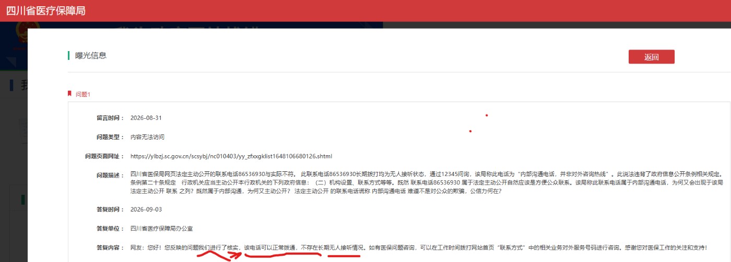Click the 问题类型 label
731x262 pixels.
[x=110, y=137]
